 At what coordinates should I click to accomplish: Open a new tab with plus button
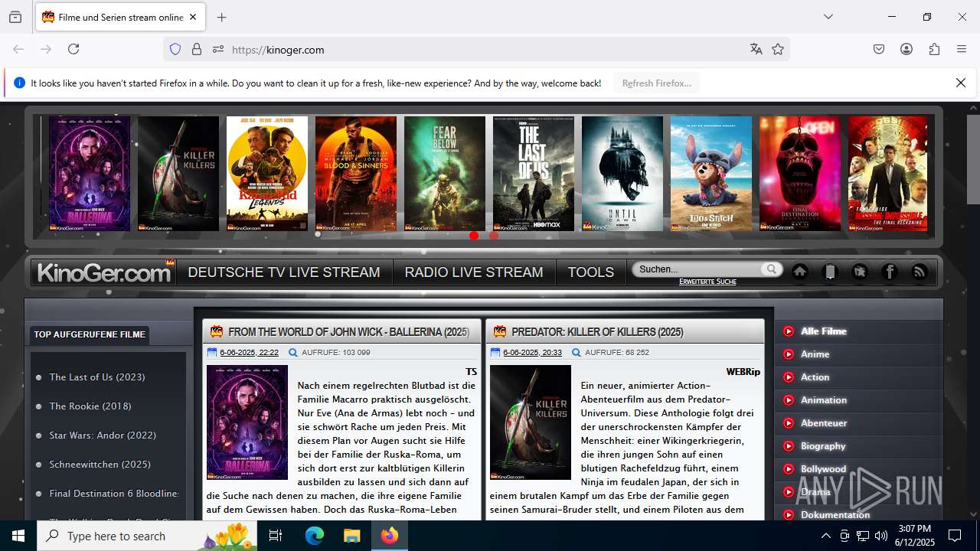(222, 17)
